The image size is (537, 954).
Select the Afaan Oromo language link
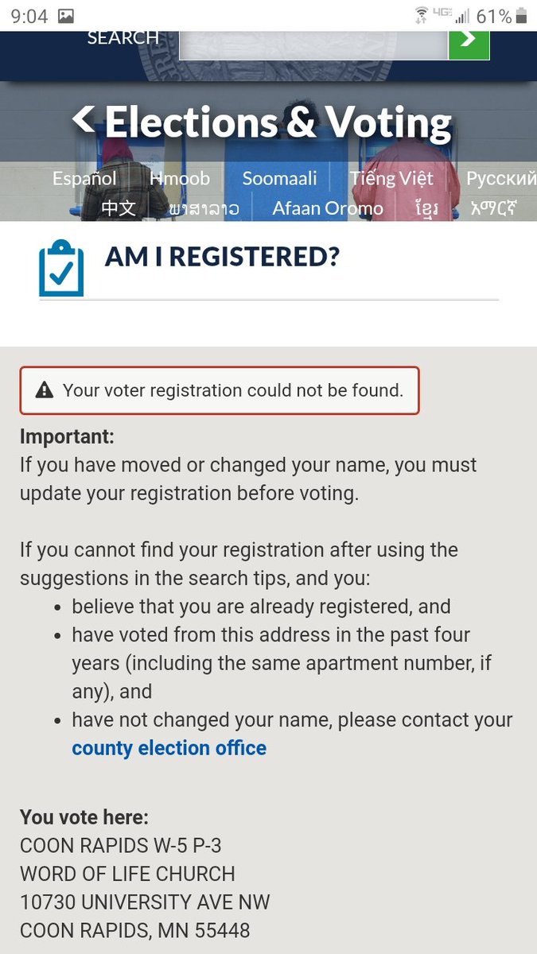coord(328,208)
